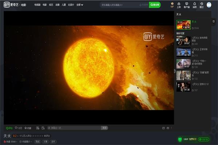Screen dimensions: 218x145
Task: Play the 01:07 发布终极预告 trailer thumbnail
Action: click(x=183, y=41)
